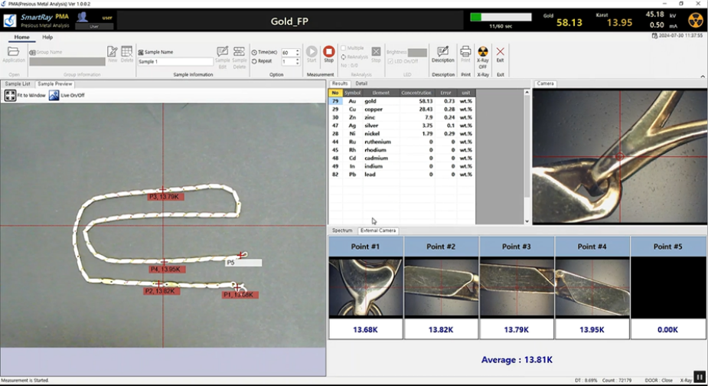Screen dimensions: 708x386
Task: Open the Detail results tab
Action: tap(361, 83)
